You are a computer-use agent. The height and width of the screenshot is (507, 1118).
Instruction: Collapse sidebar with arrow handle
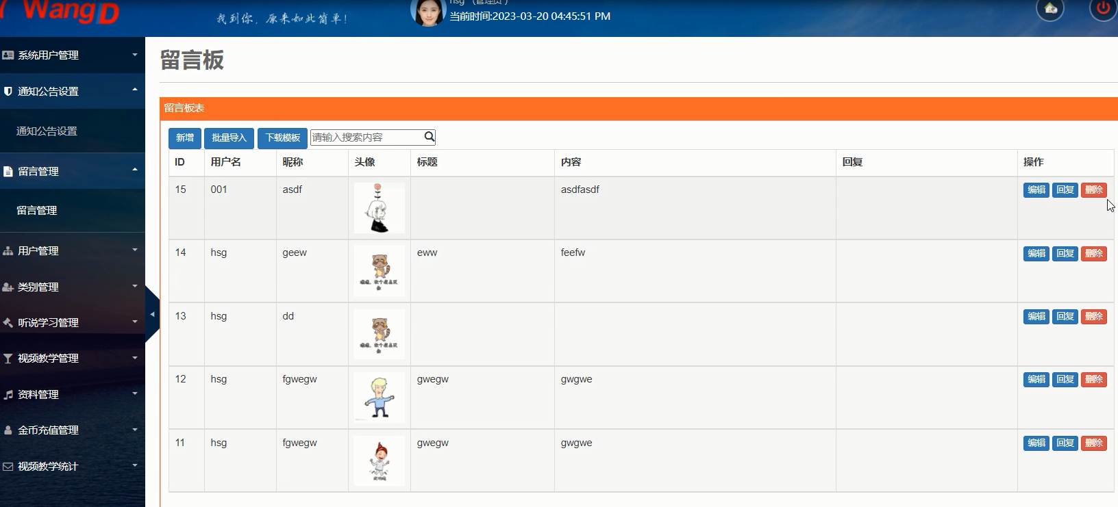(x=152, y=315)
